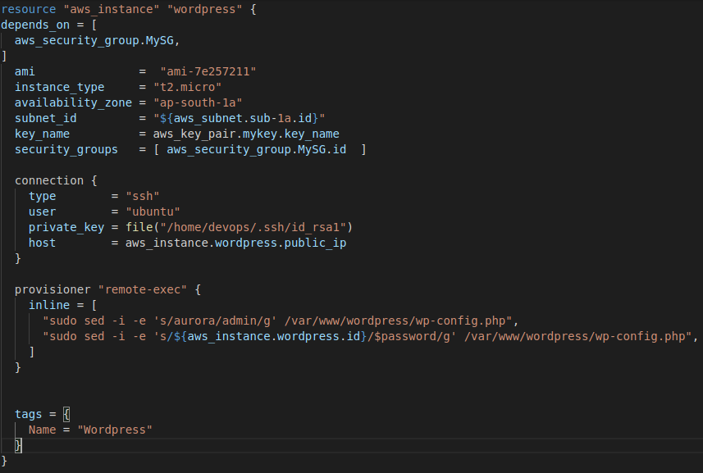Viewport: 703px width, 473px height.
Task: Click the connection block keyword
Action: 49,181
